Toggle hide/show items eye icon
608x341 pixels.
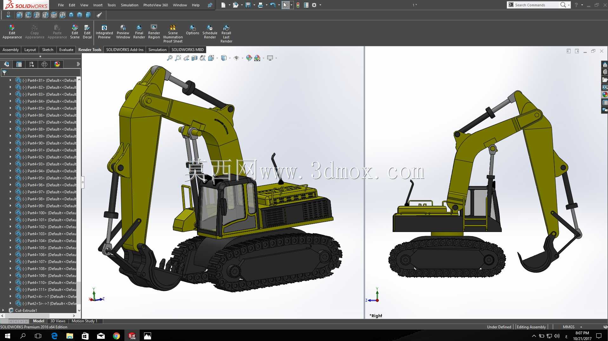coord(236,58)
